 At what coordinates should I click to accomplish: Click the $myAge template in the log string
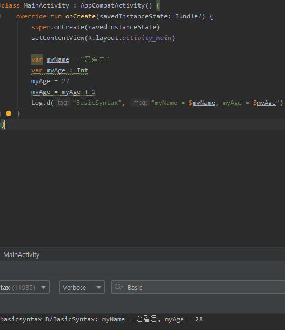pos(264,103)
